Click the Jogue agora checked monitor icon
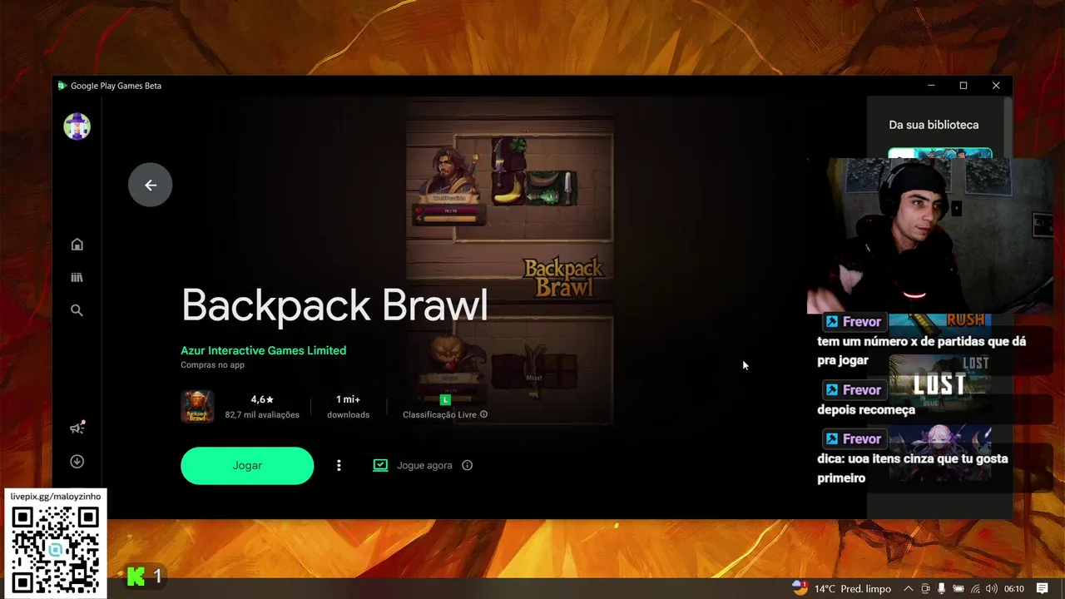The width and height of the screenshot is (1065, 599). [380, 466]
